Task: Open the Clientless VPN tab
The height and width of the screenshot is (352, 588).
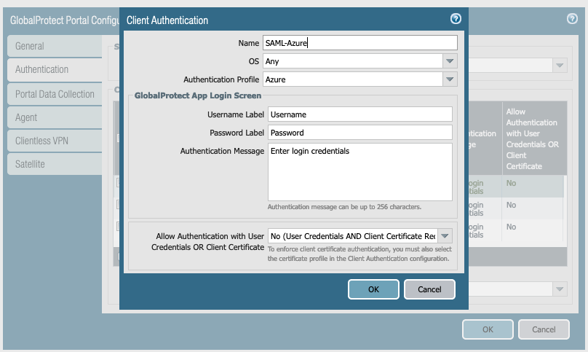Action: pyautogui.click(x=55, y=141)
